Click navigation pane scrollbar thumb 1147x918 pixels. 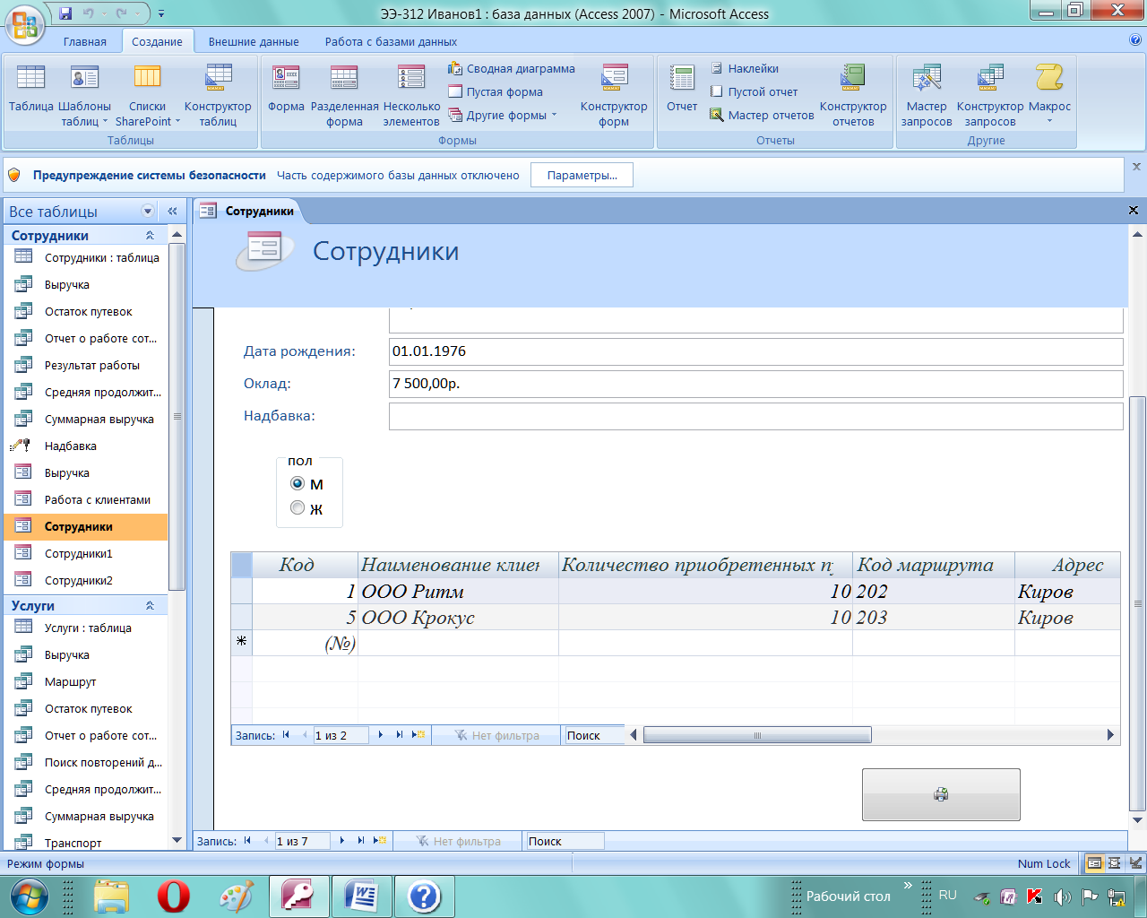pos(177,417)
